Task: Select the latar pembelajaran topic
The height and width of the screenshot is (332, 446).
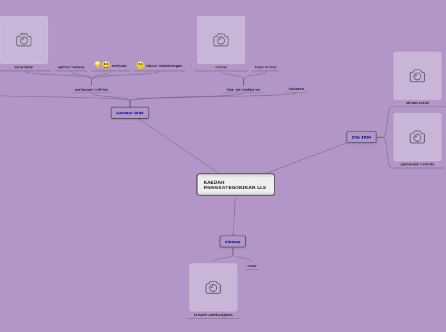Action: point(243,89)
